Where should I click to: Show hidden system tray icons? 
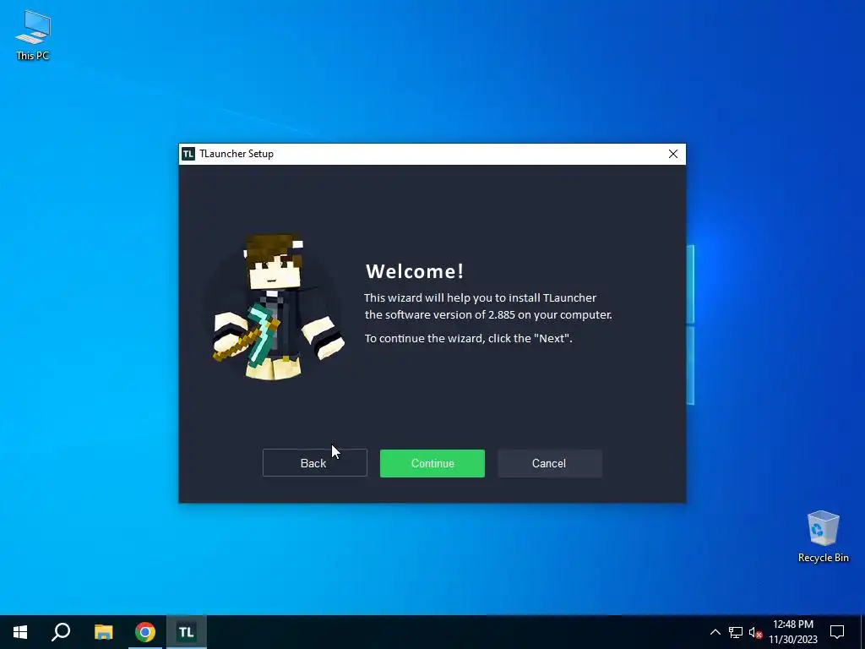click(715, 632)
